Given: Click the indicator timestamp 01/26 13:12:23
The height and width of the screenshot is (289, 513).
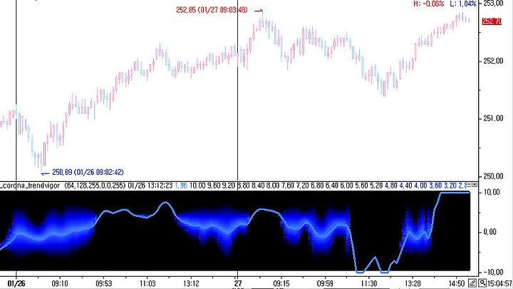Looking at the screenshot, I should pos(150,186).
